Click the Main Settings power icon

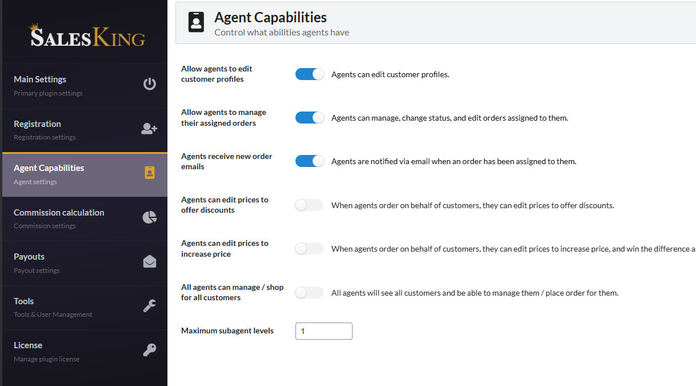[149, 85]
